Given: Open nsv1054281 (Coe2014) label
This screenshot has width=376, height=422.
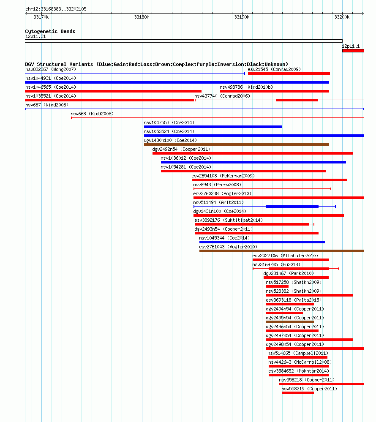Looking at the screenshot, I should coord(186,167).
